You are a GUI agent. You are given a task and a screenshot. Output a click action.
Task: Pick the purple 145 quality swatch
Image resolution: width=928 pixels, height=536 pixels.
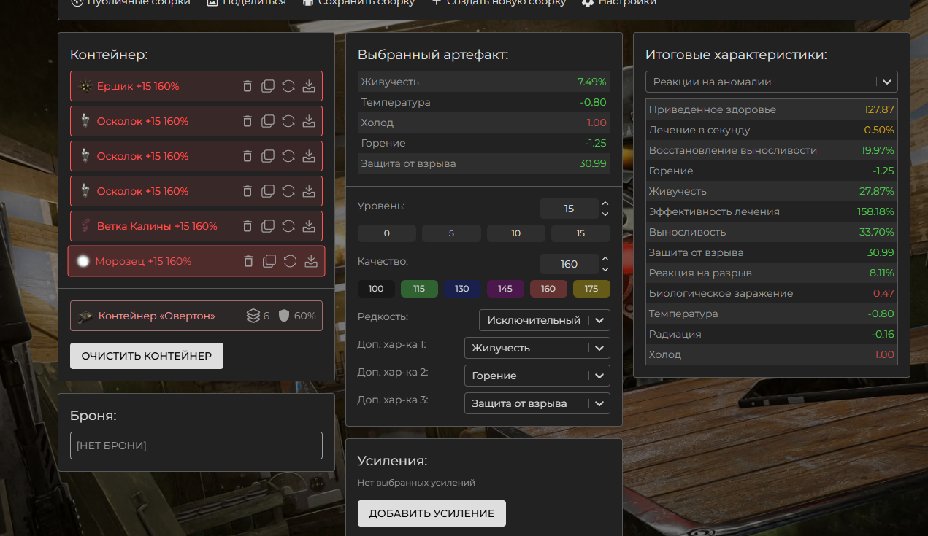click(505, 289)
